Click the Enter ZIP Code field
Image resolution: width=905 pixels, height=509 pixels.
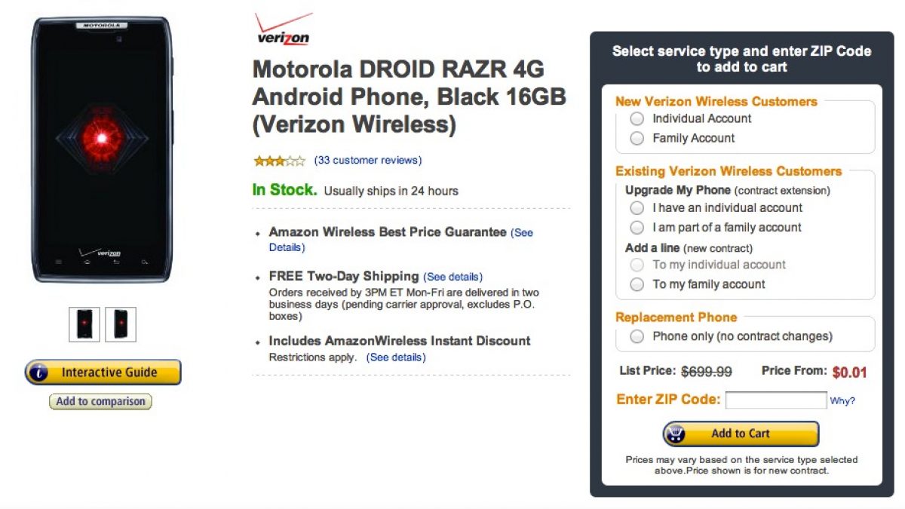[775, 400]
